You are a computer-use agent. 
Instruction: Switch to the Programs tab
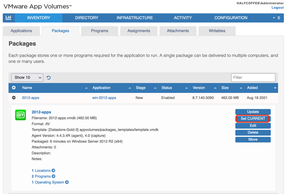[x=100, y=31]
